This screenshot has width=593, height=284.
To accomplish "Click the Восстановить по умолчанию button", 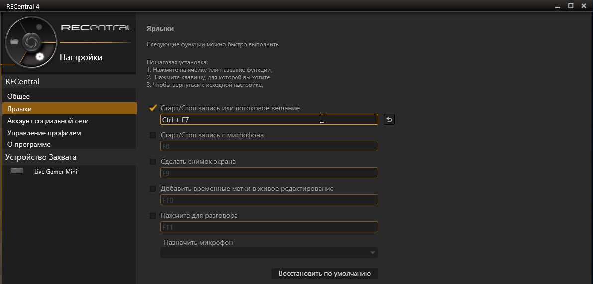I will pos(325,274).
